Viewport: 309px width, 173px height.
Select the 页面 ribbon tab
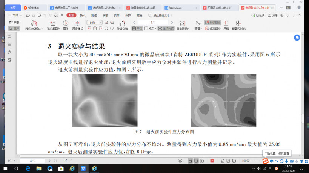117,15
